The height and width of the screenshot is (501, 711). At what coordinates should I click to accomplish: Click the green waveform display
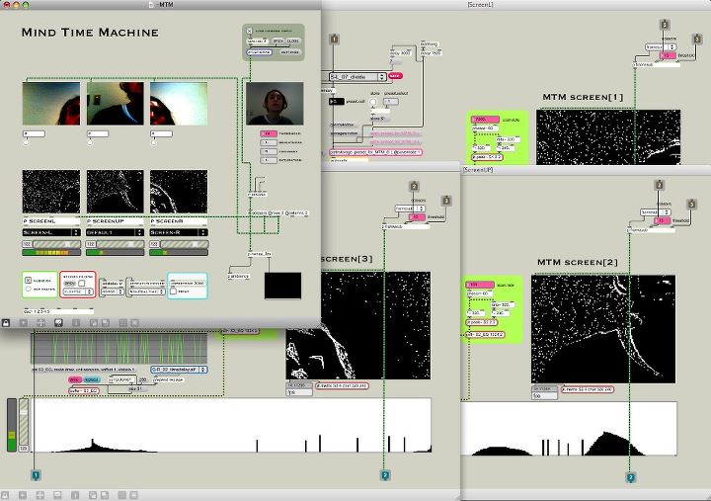[118, 350]
